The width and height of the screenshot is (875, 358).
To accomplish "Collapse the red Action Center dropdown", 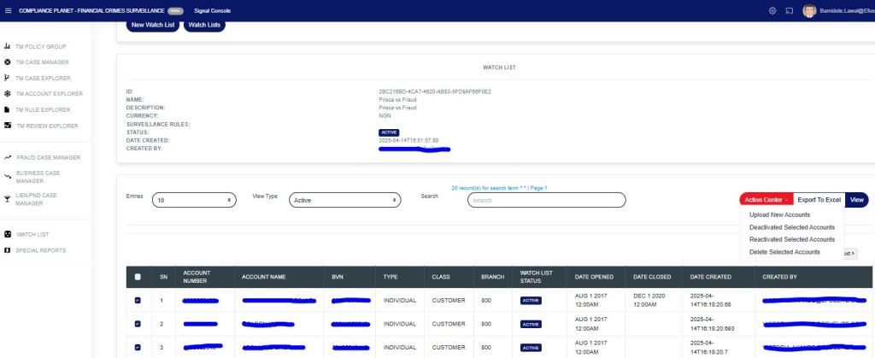I will point(766,199).
